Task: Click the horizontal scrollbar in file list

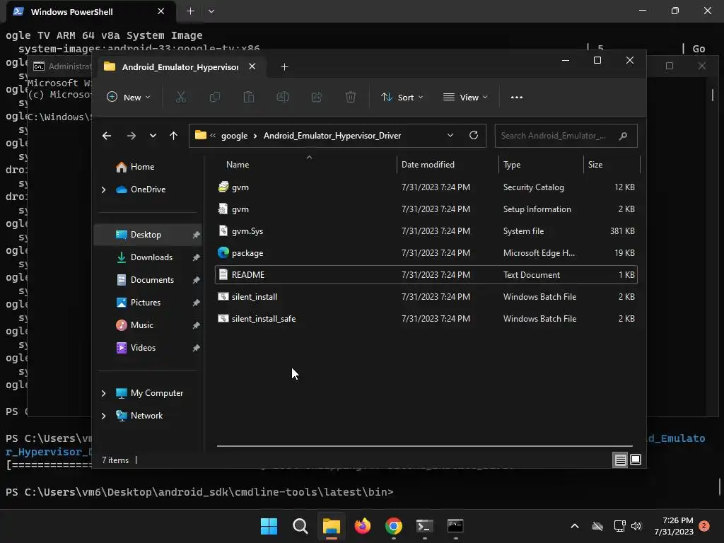Action: tap(425, 446)
